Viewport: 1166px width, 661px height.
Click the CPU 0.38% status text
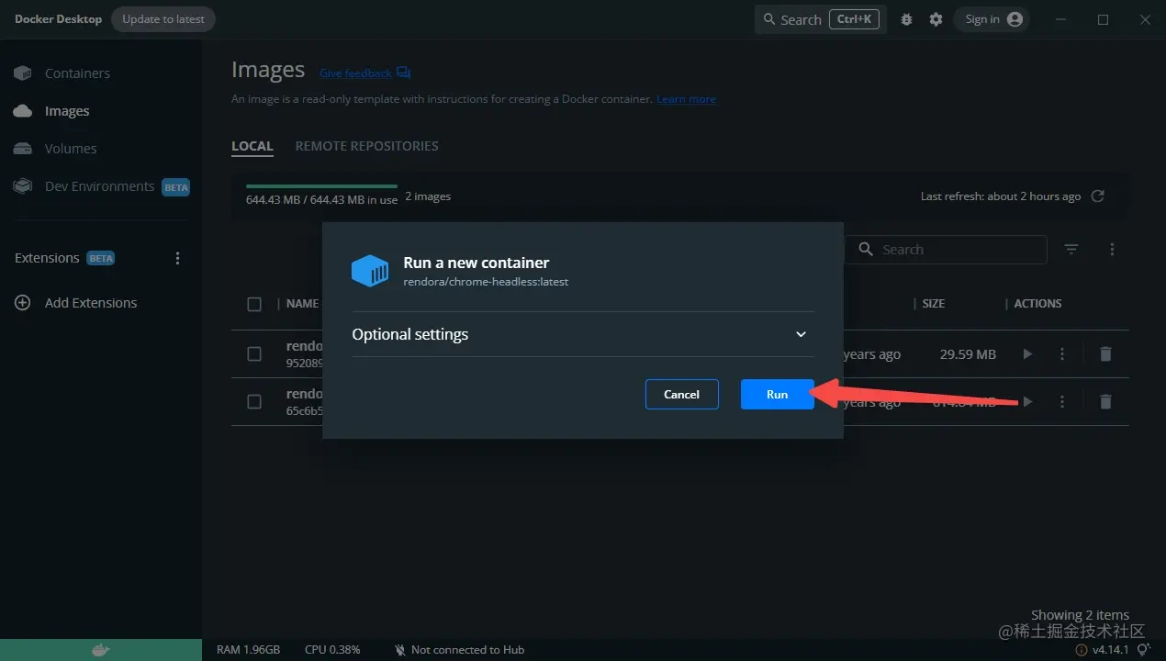[332, 650]
